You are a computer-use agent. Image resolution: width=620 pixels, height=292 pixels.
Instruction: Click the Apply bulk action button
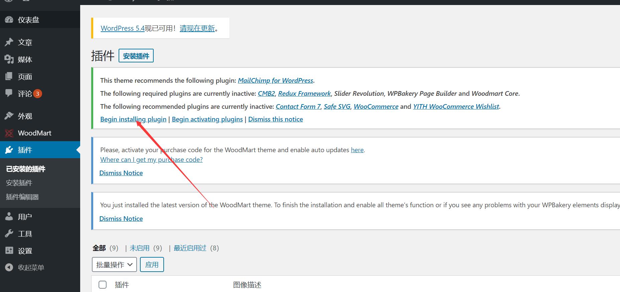click(x=152, y=265)
